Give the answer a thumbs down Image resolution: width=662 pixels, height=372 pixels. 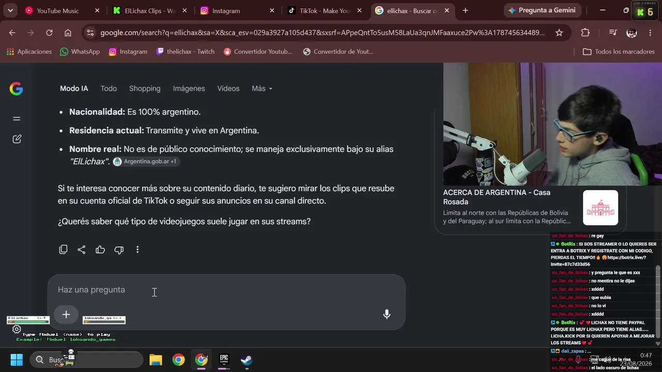click(119, 250)
